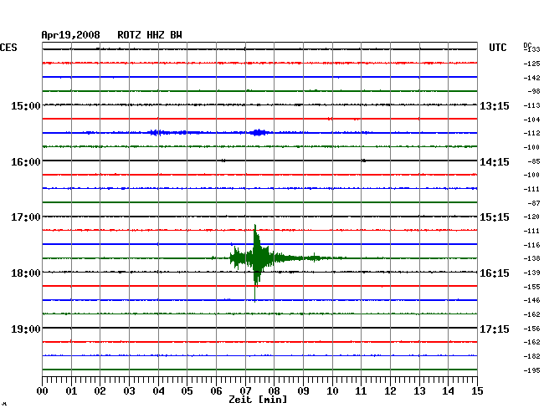Click the DC offset value -139
The width and height of the screenshot is (544, 413).
coord(531,273)
